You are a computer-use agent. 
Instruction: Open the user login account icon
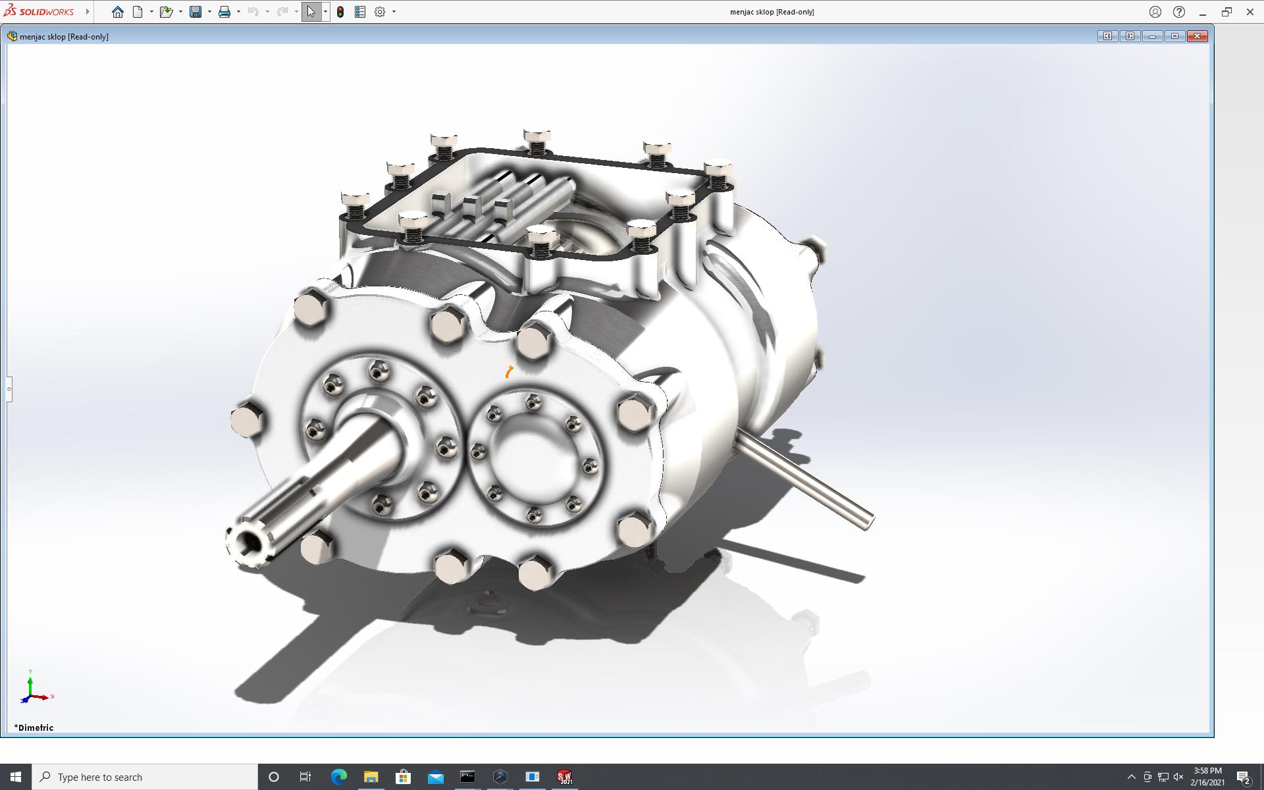click(1155, 12)
